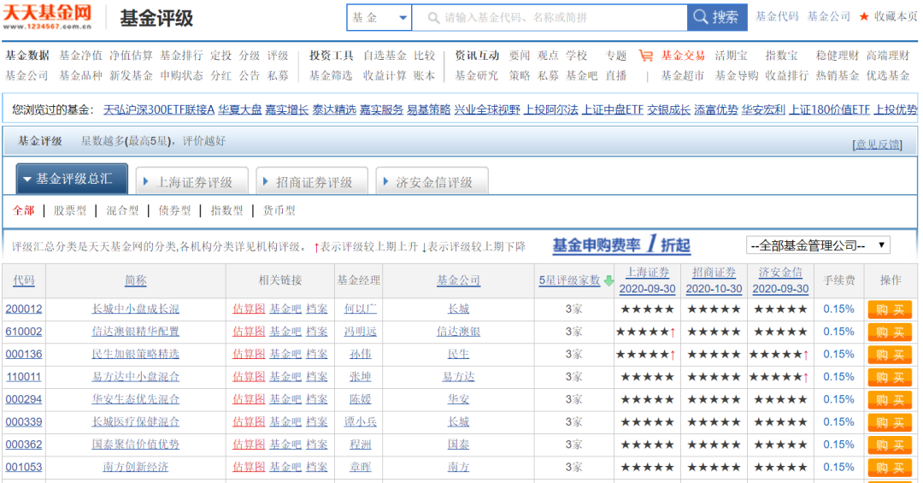Switch to the 济安金信评级 tab
This screenshot has height=483, width=923.
point(432,182)
